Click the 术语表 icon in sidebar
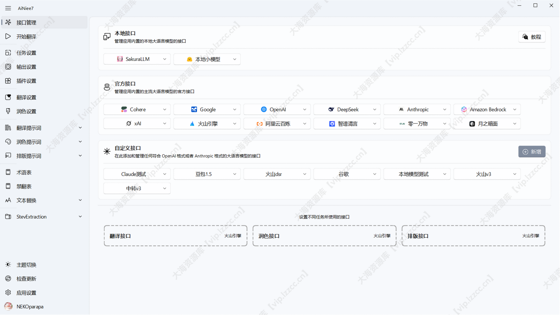The width and height of the screenshot is (560, 315). pos(8,172)
